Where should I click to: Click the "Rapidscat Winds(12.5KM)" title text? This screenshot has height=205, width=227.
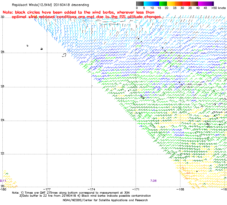click(x=32, y=5)
